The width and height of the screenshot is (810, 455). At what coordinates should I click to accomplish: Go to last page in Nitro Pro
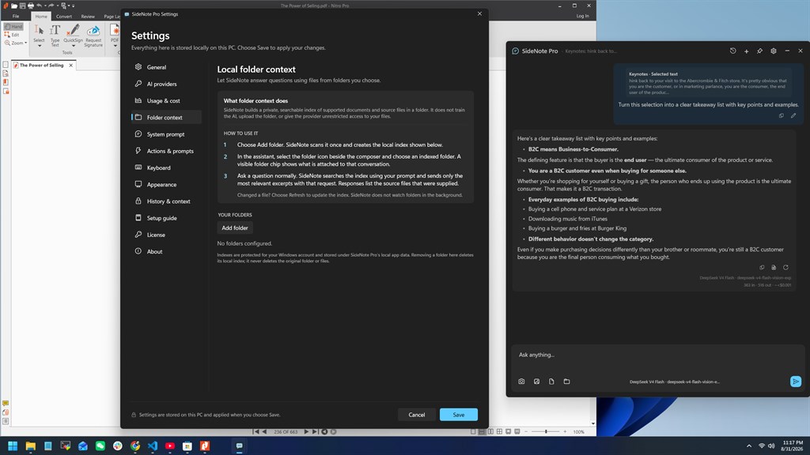pos(315,432)
